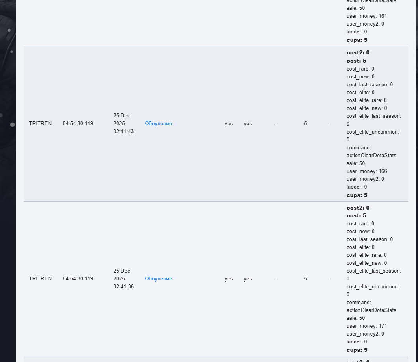The width and height of the screenshot is (418, 362).
Task: Click the 25 Dec 2025 02:41:43 timestamp
Action: point(123,124)
